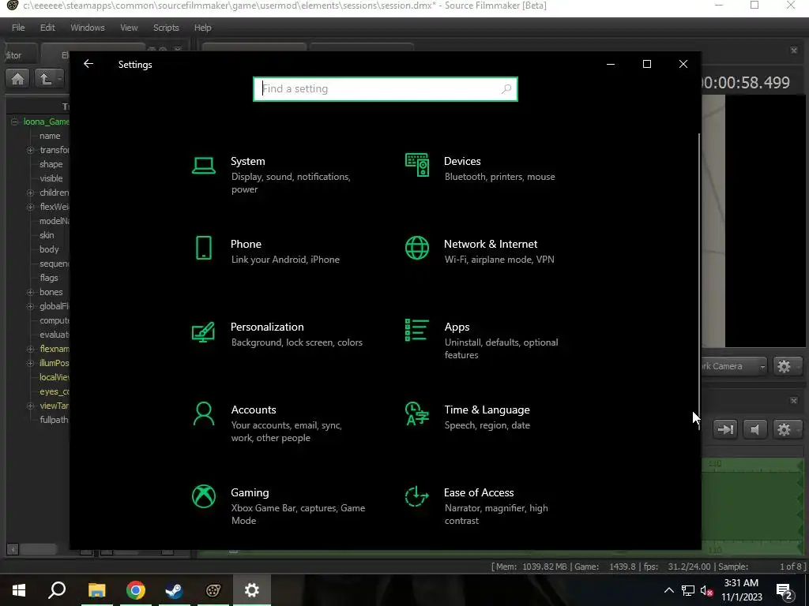Open the View menu
Viewport: 809px width, 606px height.
[x=129, y=28]
